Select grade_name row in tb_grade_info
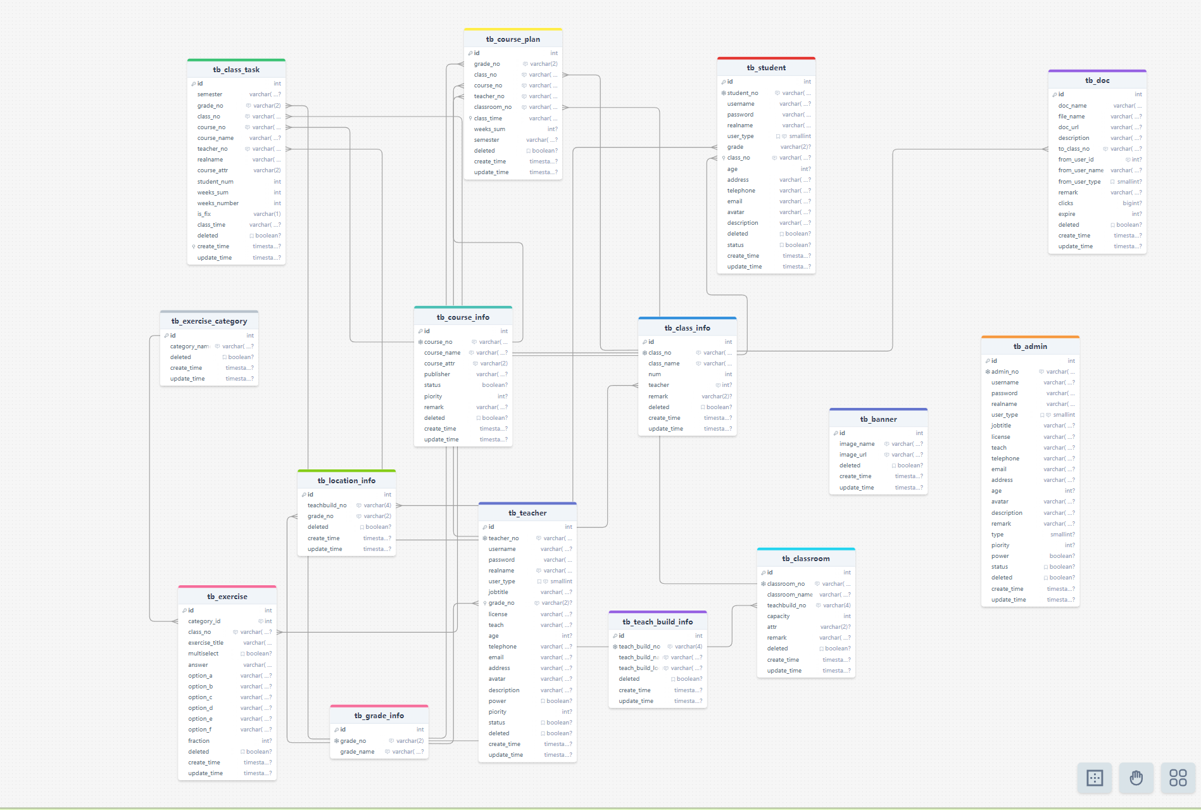This screenshot has height=810, width=1201. (357, 752)
